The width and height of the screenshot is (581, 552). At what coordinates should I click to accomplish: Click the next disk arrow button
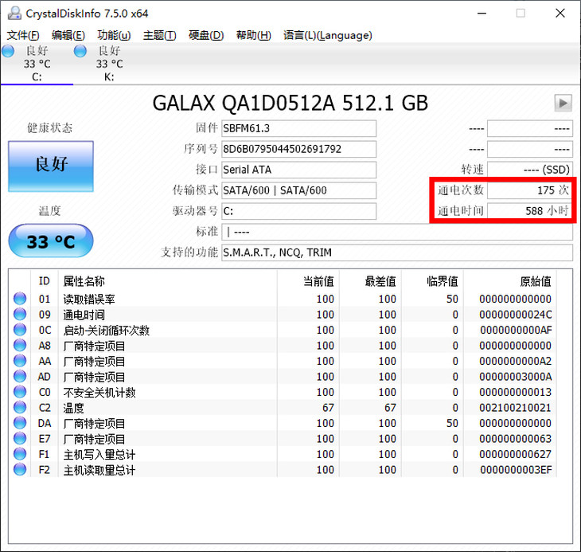563,103
